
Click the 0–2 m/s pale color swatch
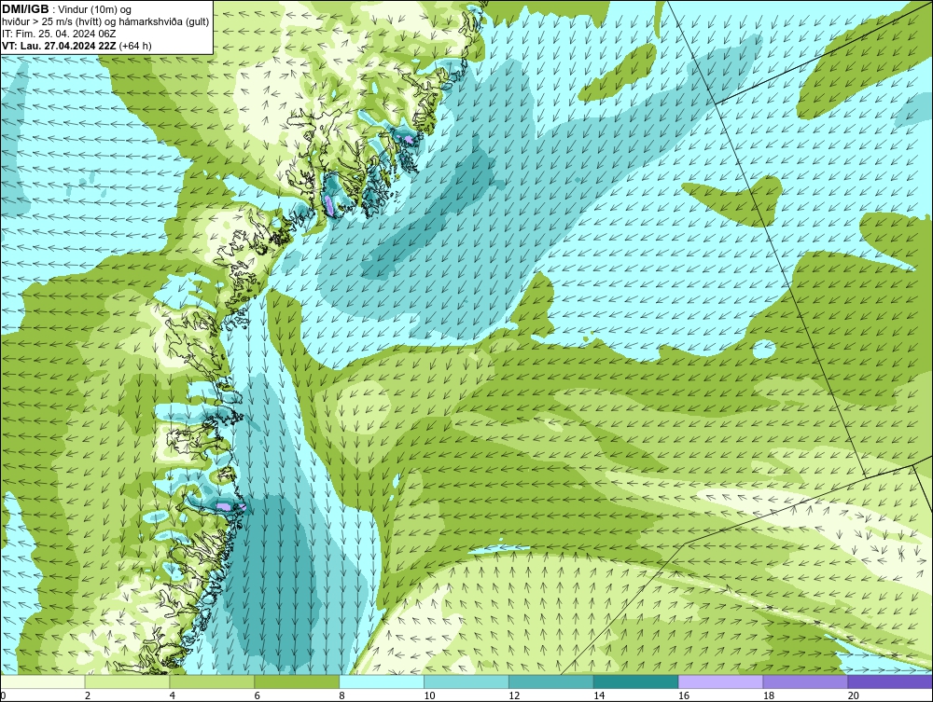tap(43, 681)
